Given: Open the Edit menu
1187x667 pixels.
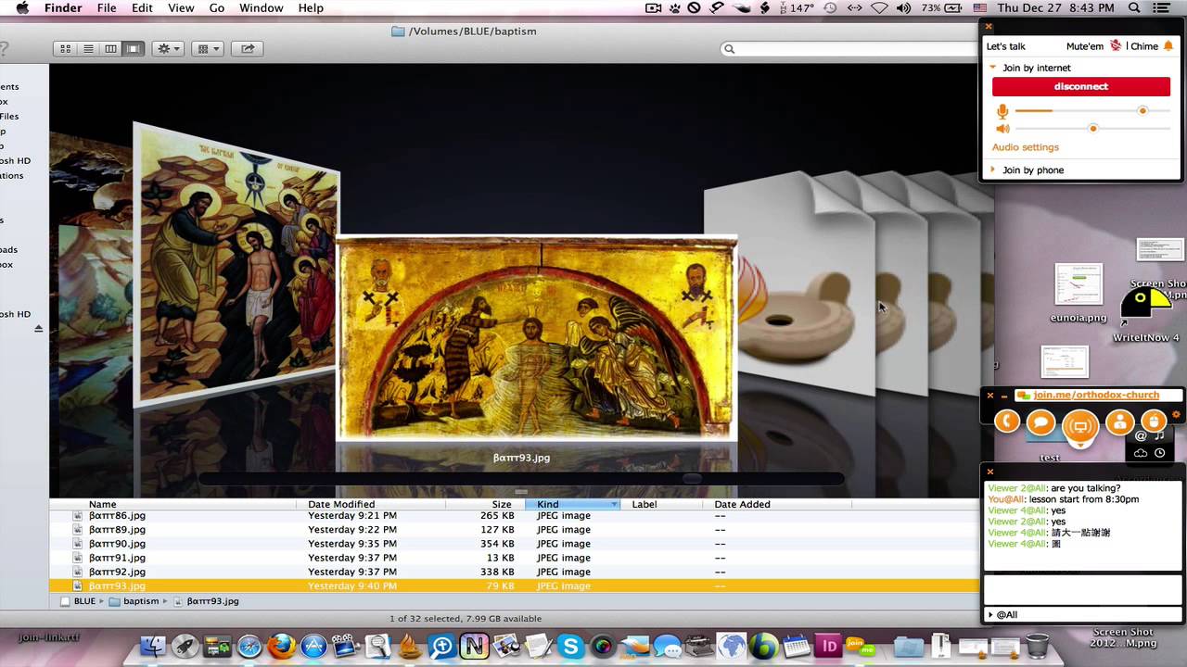Looking at the screenshot, I should click(x=142, y=8).
